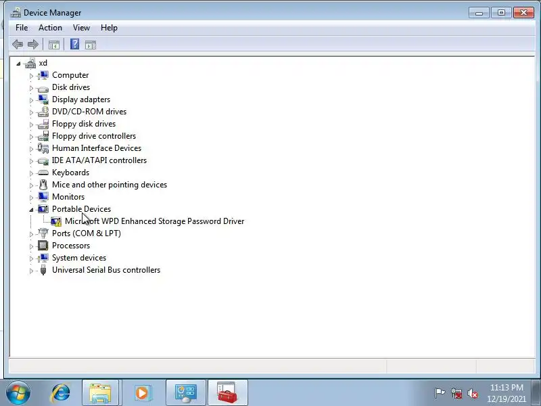Open the clock showing 11:13 PM
The width and height of the screenshot is (541, 406).
coord(507,393)
